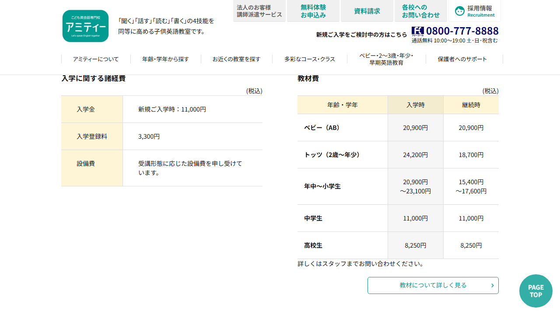The height and width of the screenshot is (315, 560).
Task: Click the 高校生 row label
Action: (x=313, y=245)
